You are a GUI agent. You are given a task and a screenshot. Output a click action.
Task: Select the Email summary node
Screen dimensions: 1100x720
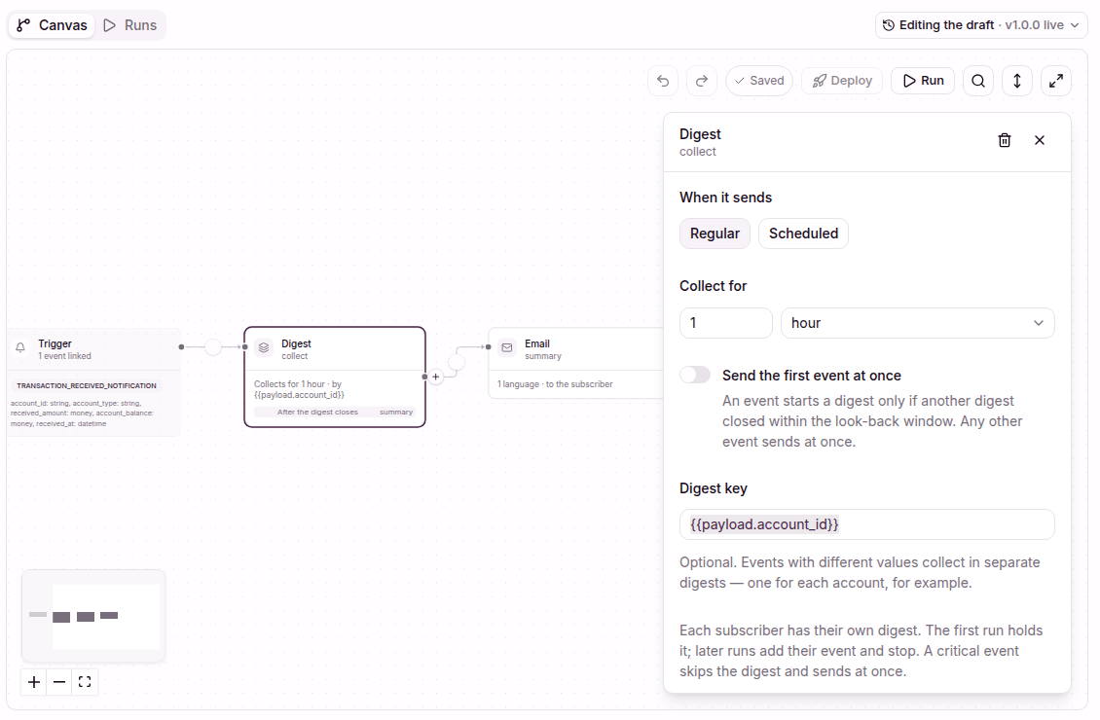click(x=575, y=363)
